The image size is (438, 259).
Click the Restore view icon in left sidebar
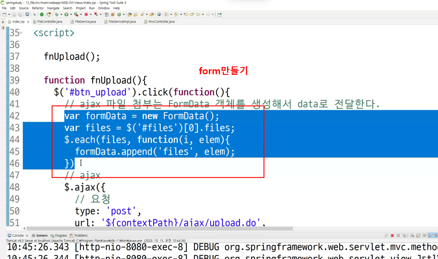click(3, 22)
